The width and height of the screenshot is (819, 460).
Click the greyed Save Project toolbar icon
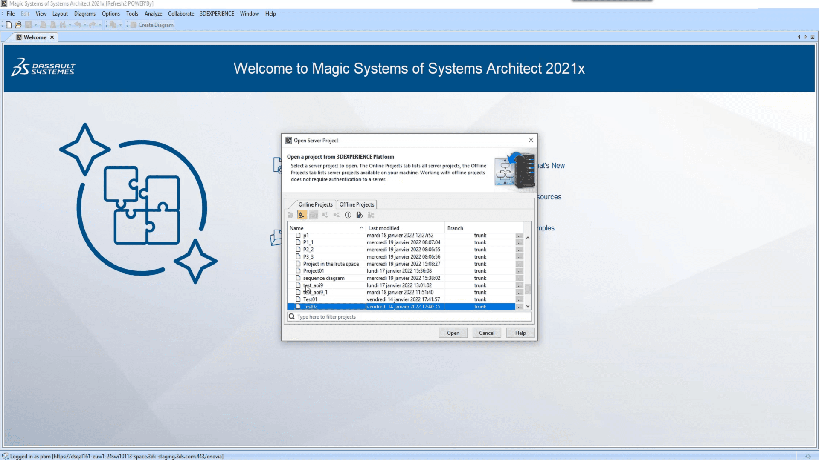(x=28, y=25)
